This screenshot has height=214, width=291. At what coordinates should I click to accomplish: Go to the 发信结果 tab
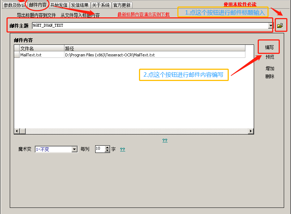[x=80, y=5]
